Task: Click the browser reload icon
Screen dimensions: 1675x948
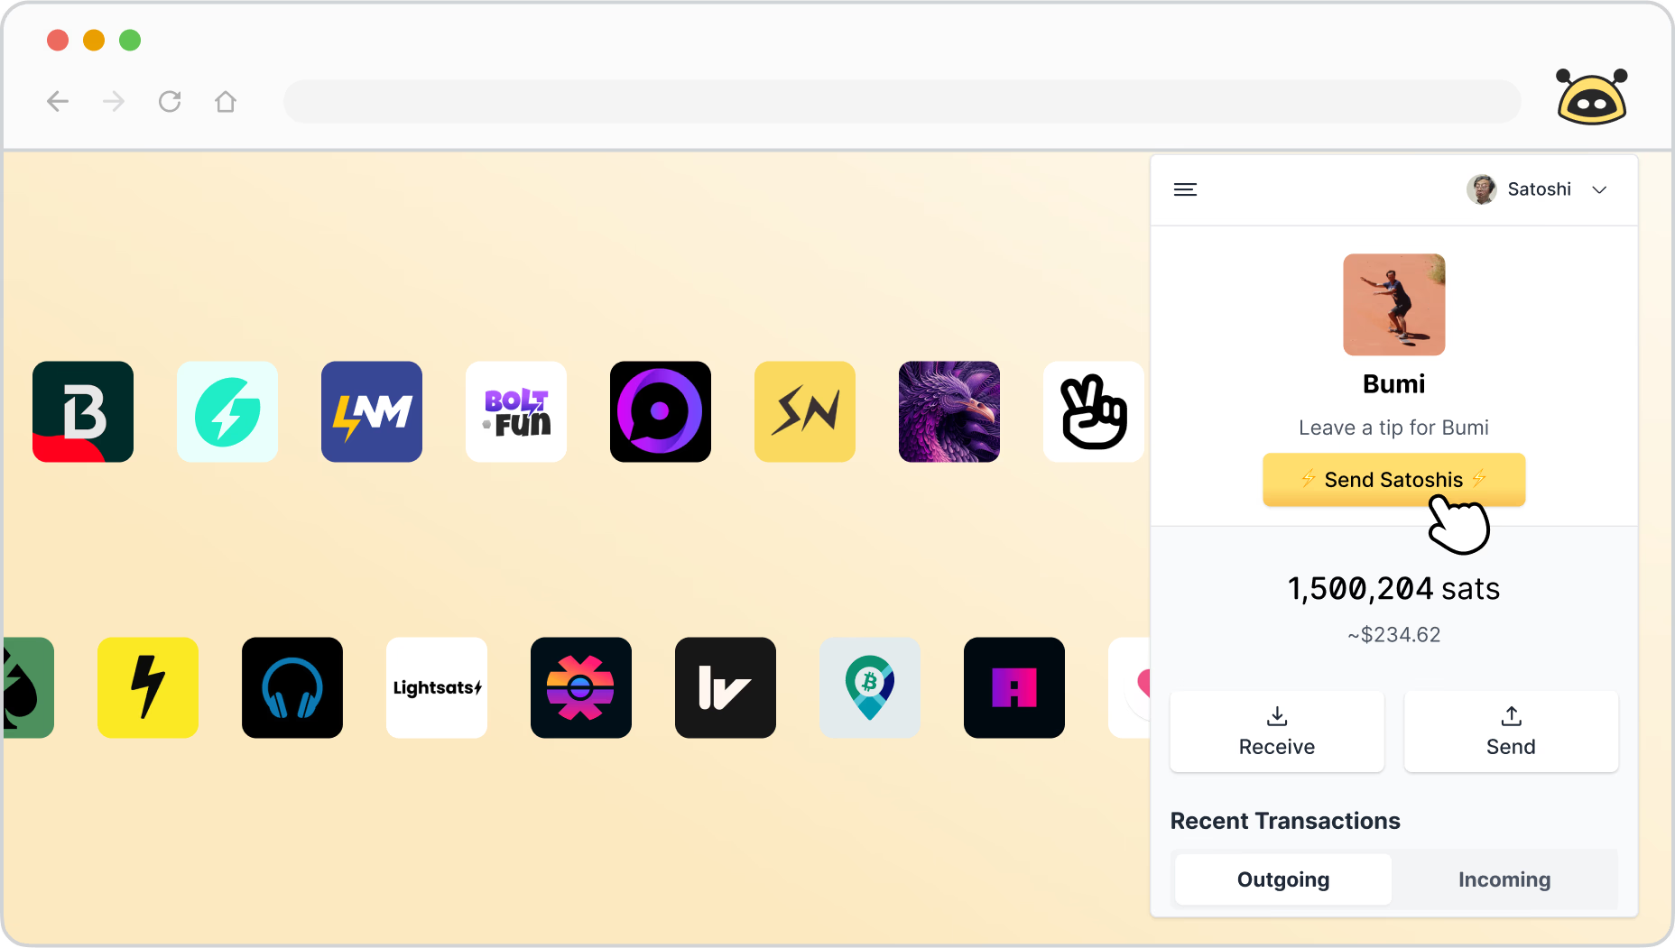Action: 170,101
